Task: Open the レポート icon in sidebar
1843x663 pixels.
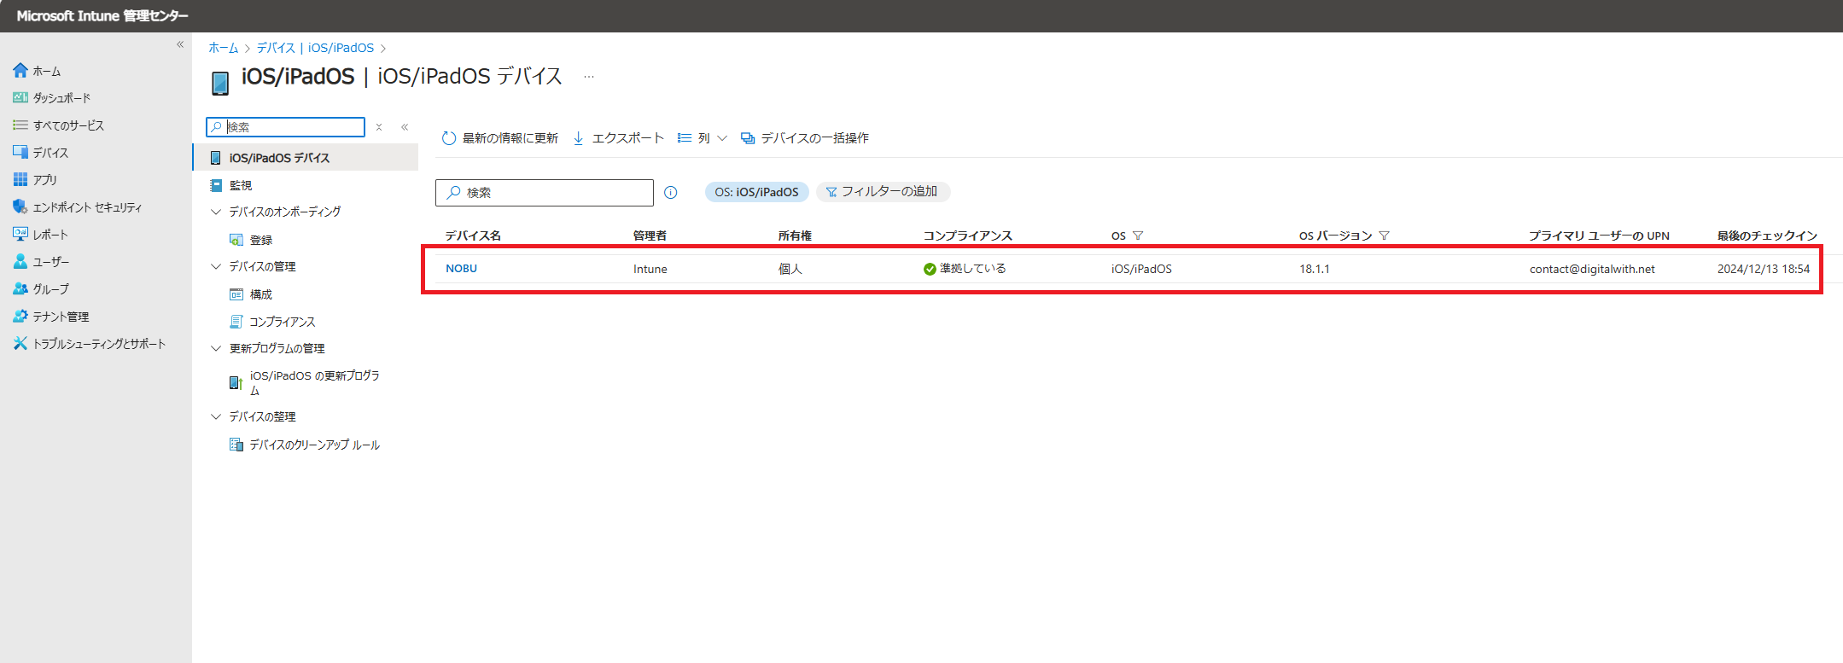Action: [x=20, y=234]
